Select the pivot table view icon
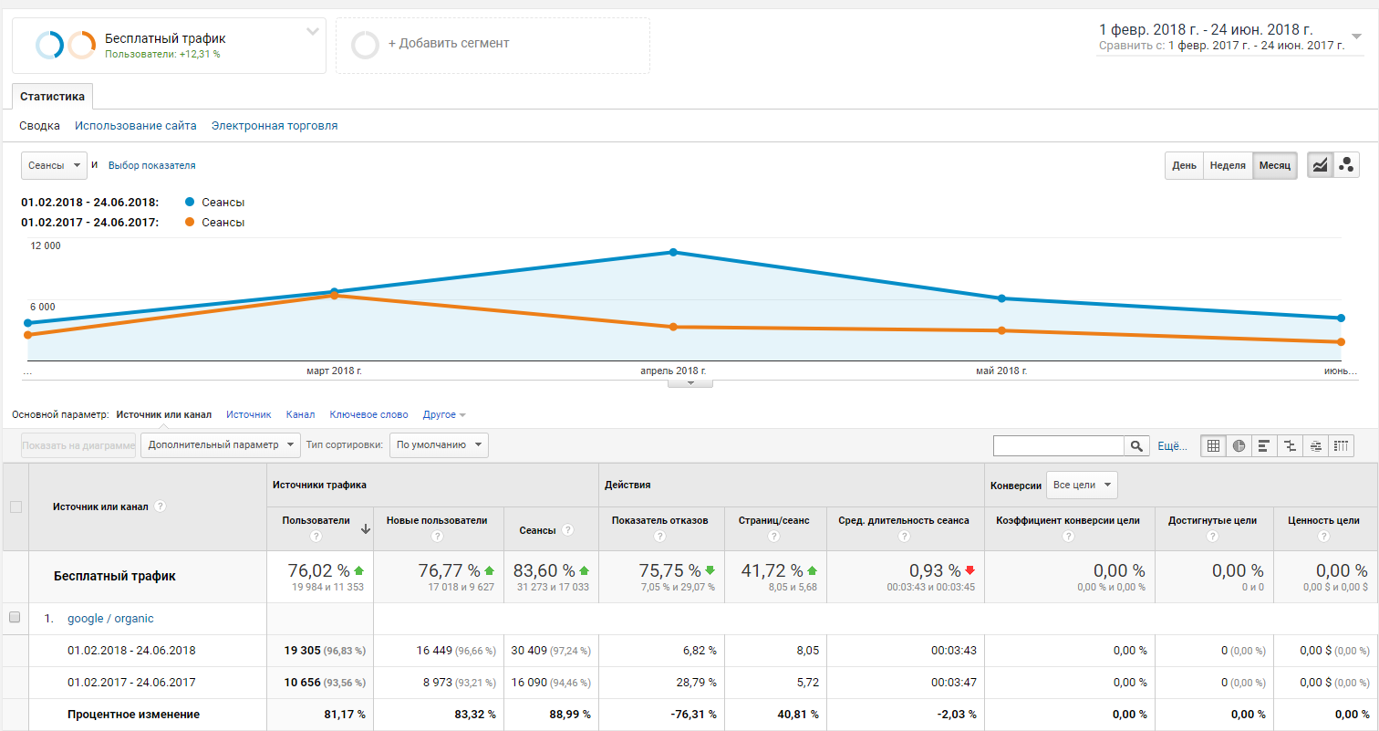The width and height of the screenshot is (1379, 731). point(1341,445)
